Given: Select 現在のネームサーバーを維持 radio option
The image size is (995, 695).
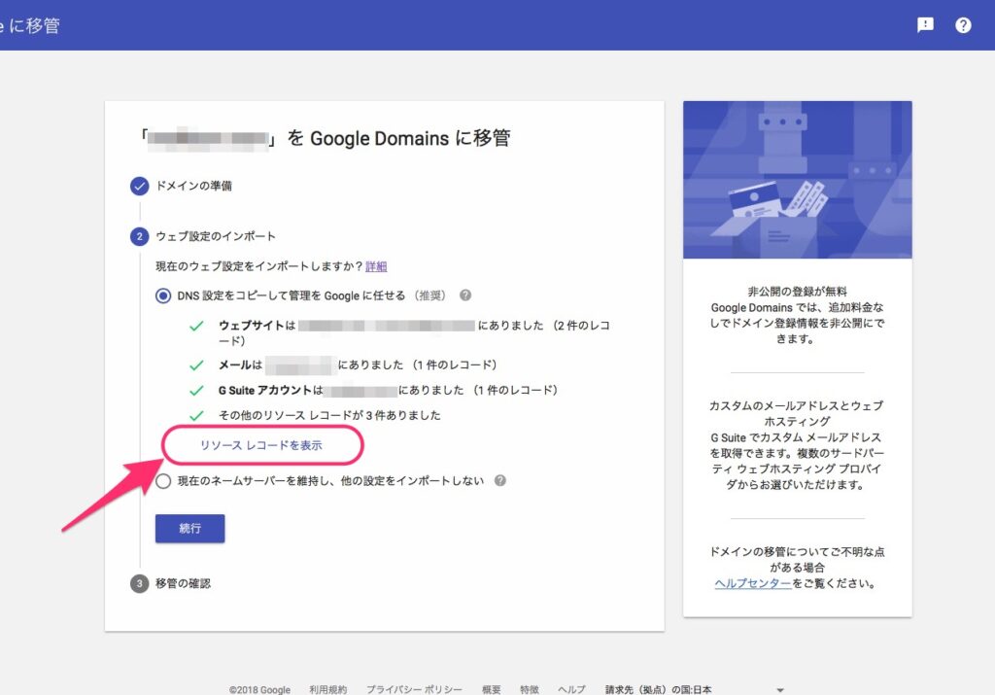Looking at the screenshot, I should (x=163, y=481).
